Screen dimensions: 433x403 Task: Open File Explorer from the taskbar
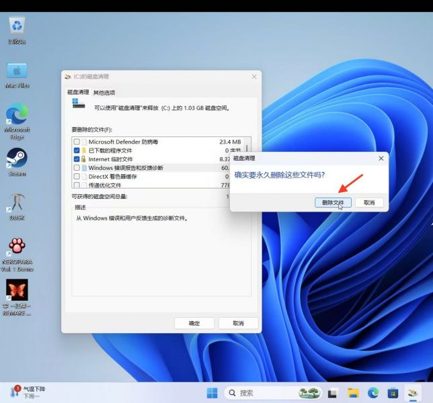tap(353, 393)
